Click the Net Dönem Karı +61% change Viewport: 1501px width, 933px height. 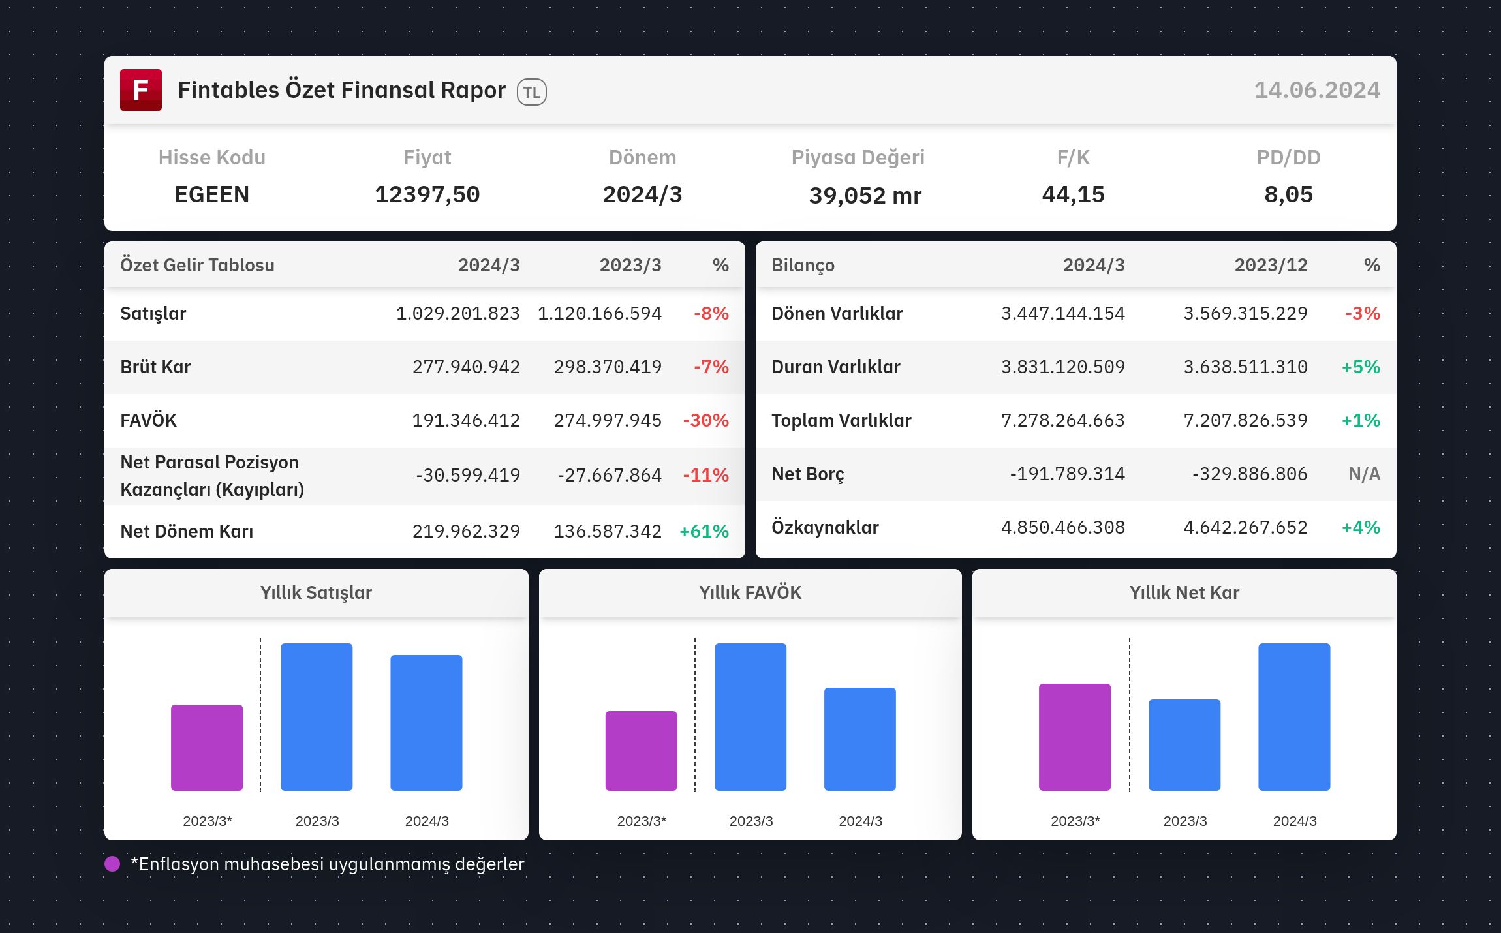[x=704, y=532]
